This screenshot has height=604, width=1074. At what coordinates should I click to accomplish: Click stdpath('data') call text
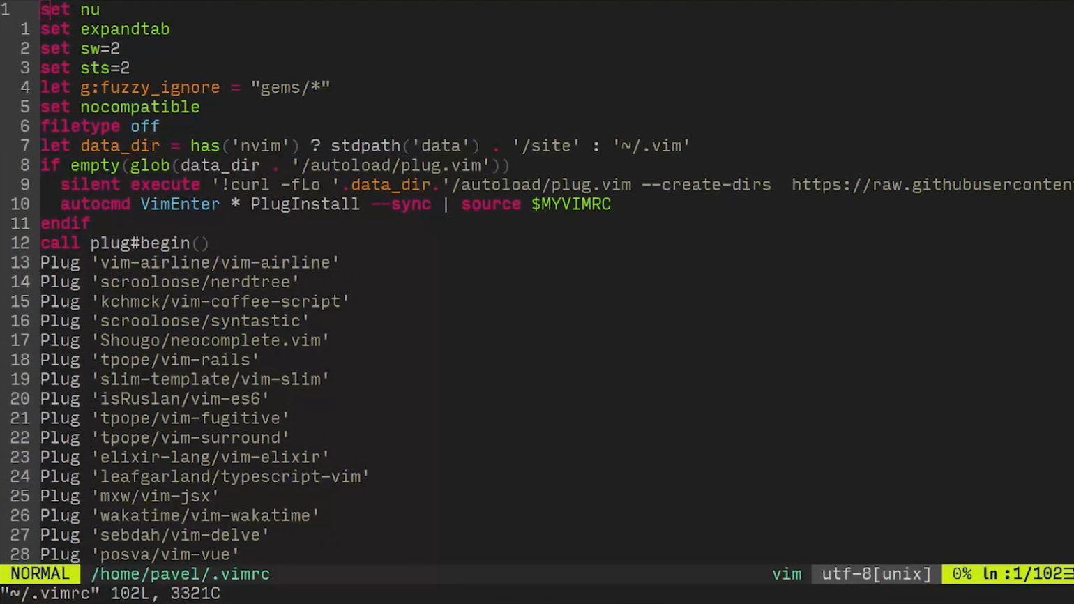(x=405, y=146)
